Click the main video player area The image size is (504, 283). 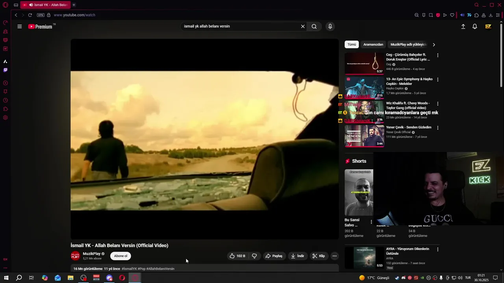(x=205, y=139)
